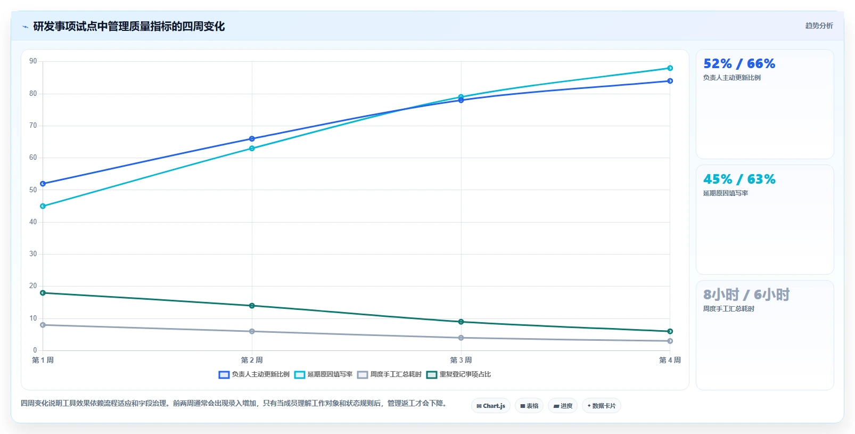Click the cyan week 4 data point at 88
This screenshot has width=855, height=434.
pos(670,68)
